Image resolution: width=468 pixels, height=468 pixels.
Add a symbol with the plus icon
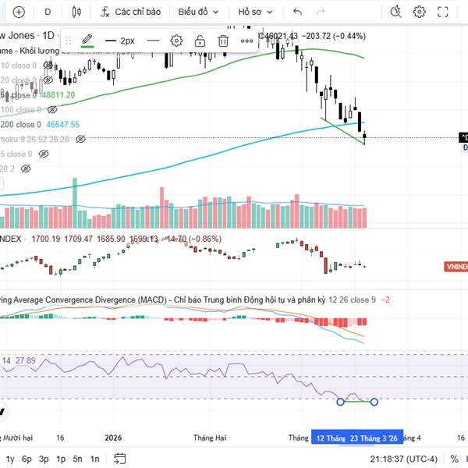click(x=19, y=12)
